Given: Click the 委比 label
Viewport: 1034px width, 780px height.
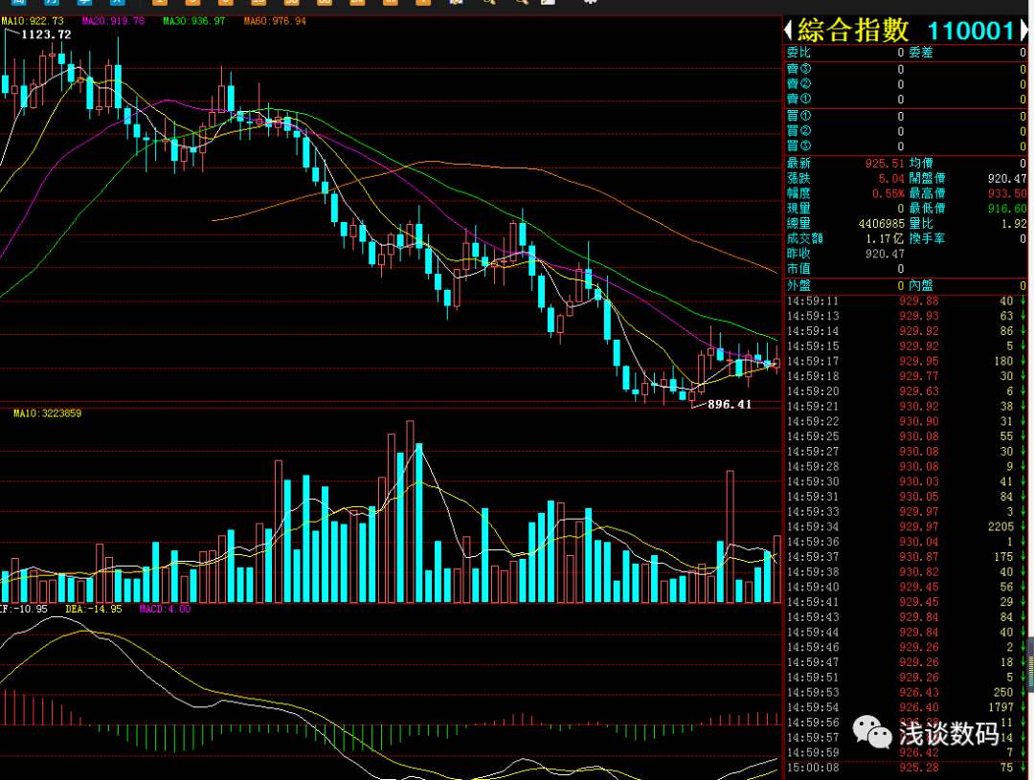Looking at the screenshot, I should (x=798, y=53).
